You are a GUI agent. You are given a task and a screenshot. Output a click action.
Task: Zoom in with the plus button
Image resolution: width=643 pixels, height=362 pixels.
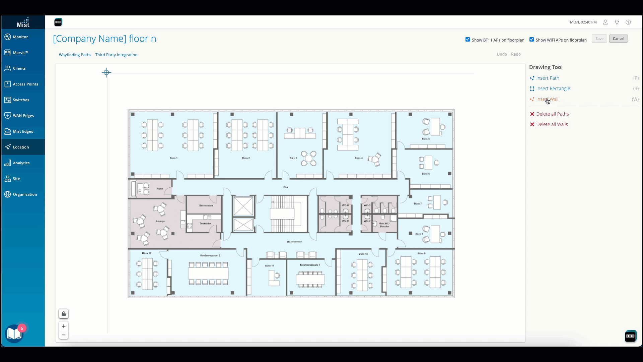pyautogui.click(x=64, y=326)
